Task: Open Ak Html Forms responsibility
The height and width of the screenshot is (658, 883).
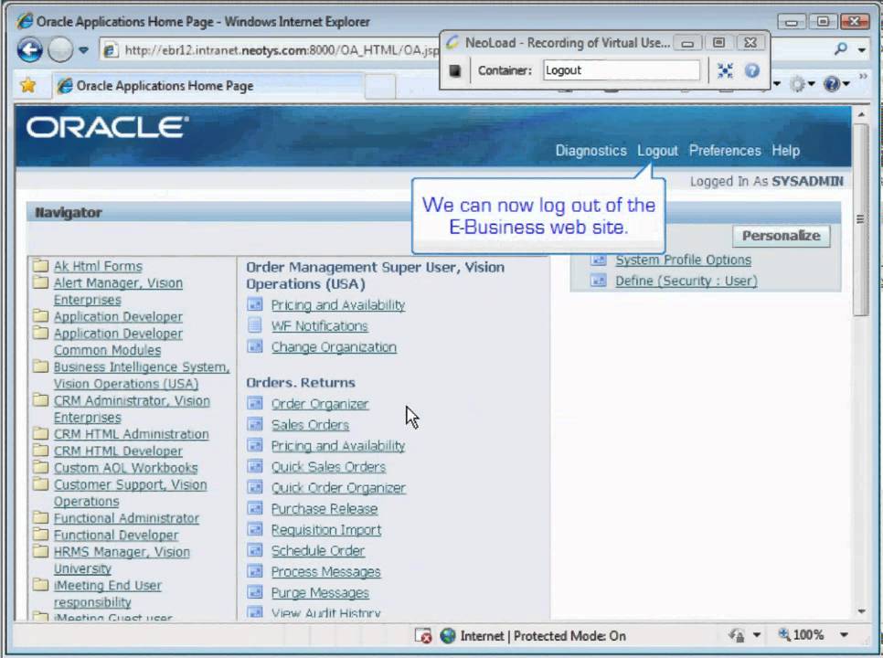Action: tap(98, 266)
